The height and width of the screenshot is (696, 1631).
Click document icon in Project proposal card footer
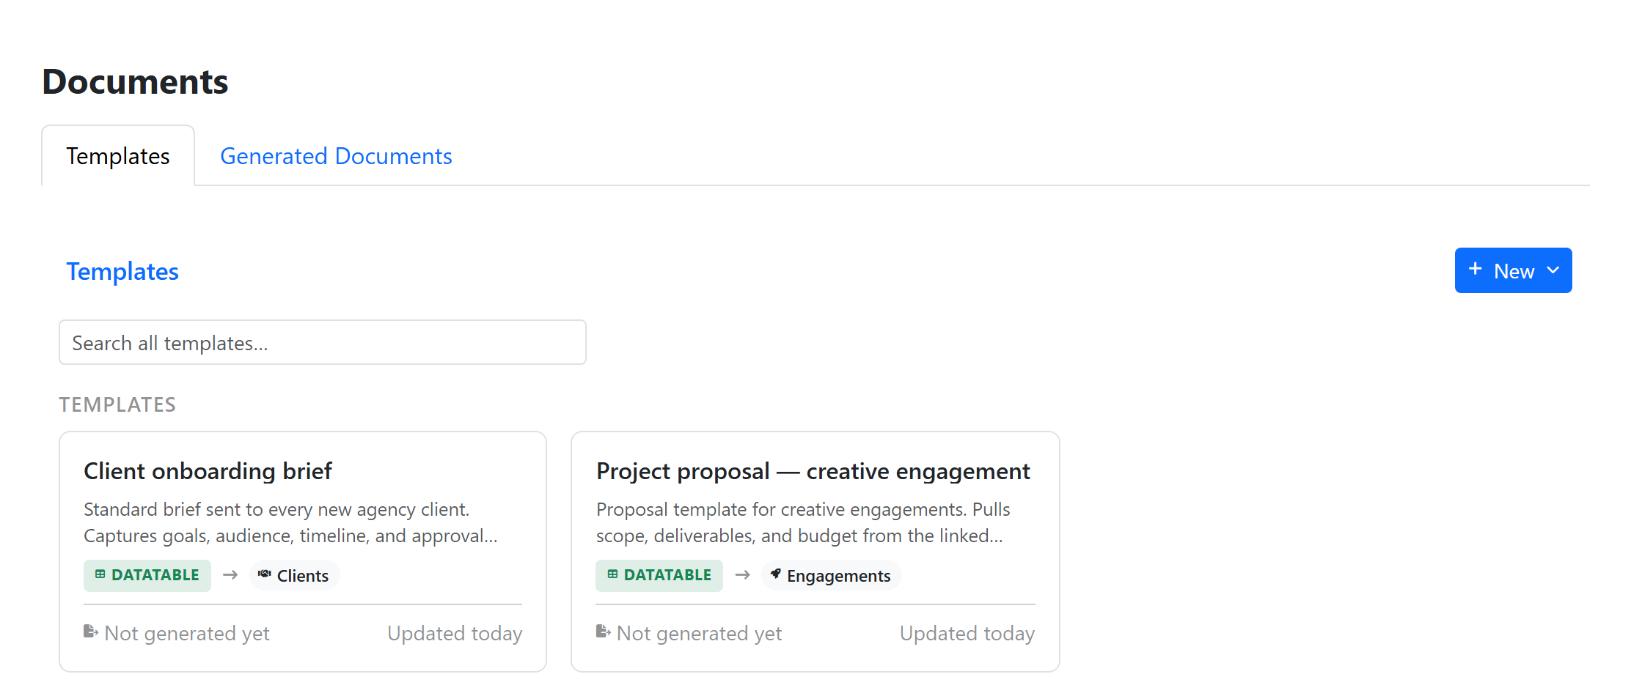coord(603,632)
